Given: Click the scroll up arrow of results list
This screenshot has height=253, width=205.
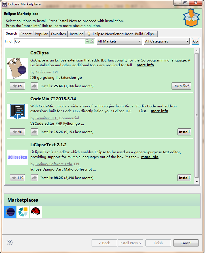Looking at the screenshot, I should [x=197, y=51].
